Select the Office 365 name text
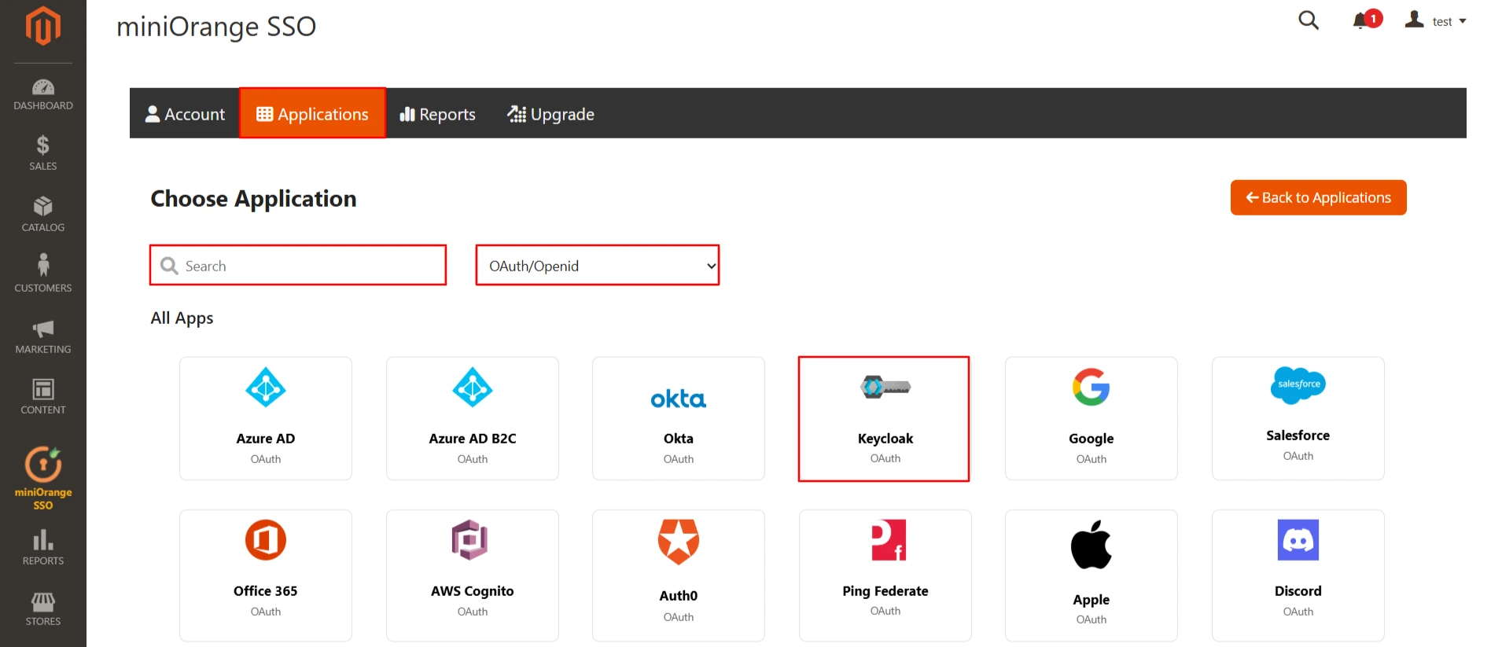The width and height of the screenshot is (1502, 647). tap(266, 591)
